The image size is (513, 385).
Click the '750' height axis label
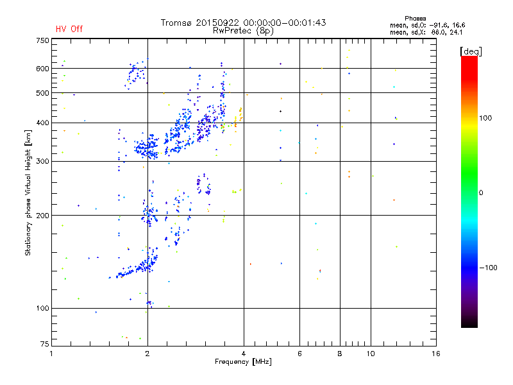42,40
